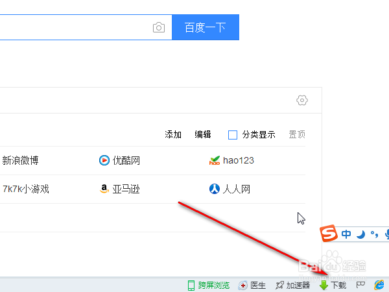The width and height of the screenshot is (389, 292).
Task: Click the 百度一下 search button
Action: [206, 27]
